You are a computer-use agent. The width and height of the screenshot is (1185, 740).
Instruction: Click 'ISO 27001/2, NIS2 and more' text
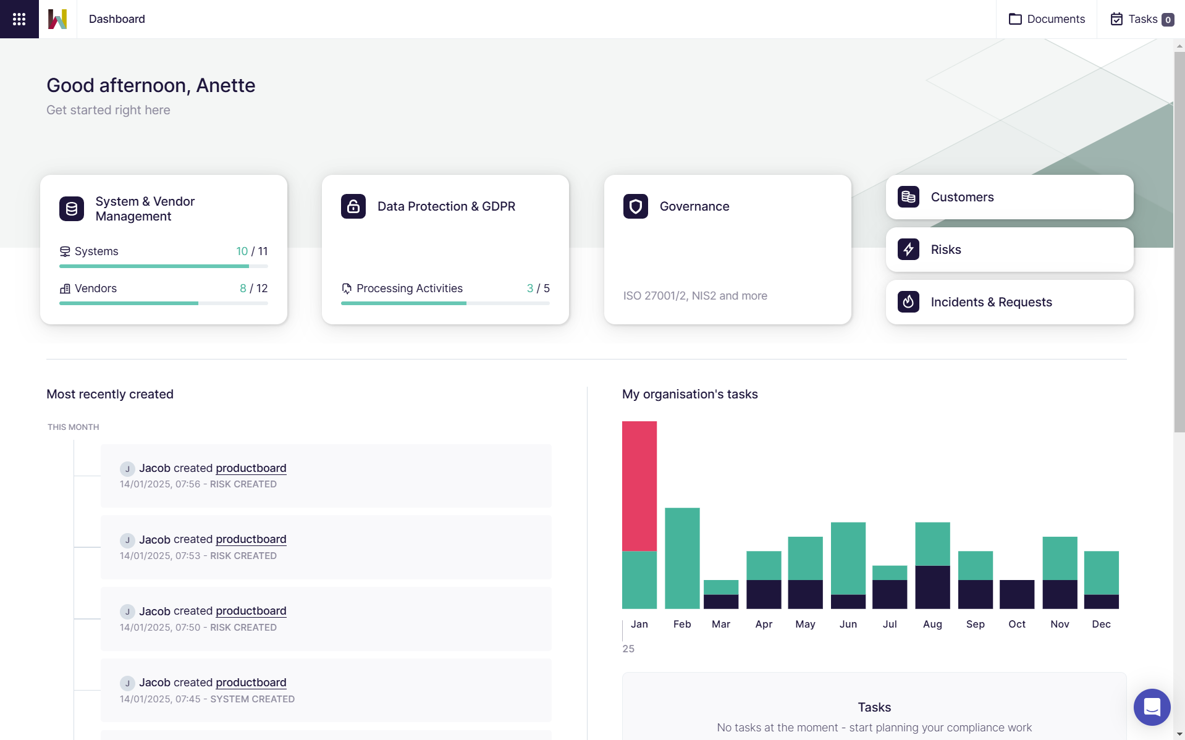click(695, 296)
